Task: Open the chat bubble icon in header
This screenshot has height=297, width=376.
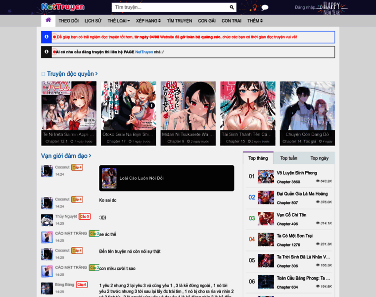Action: tap(265, 8)
